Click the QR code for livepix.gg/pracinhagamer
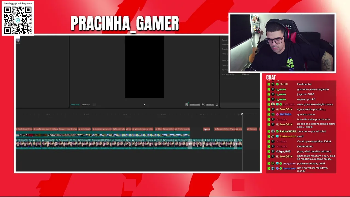The image size is (350, 197). click(18, 21)
